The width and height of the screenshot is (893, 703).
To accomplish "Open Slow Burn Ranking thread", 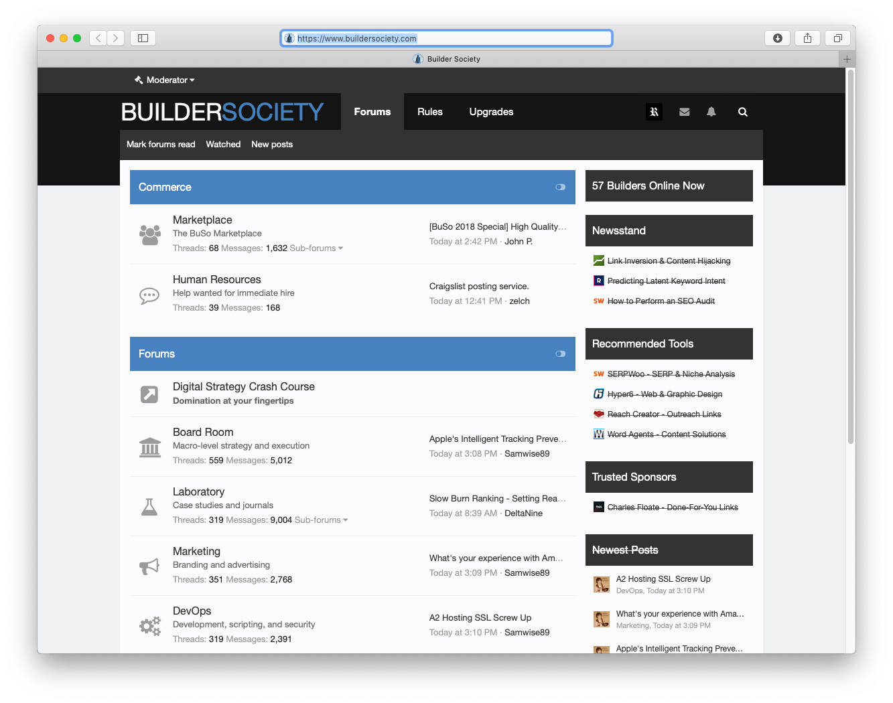I will coord(498,499).
